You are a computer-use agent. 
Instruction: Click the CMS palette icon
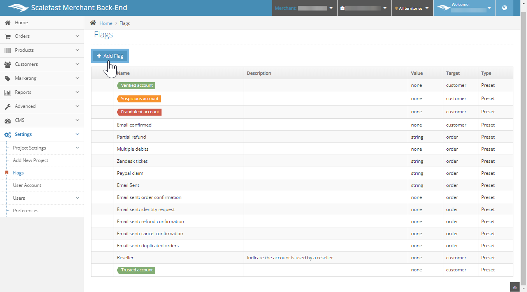pos(7,120)
